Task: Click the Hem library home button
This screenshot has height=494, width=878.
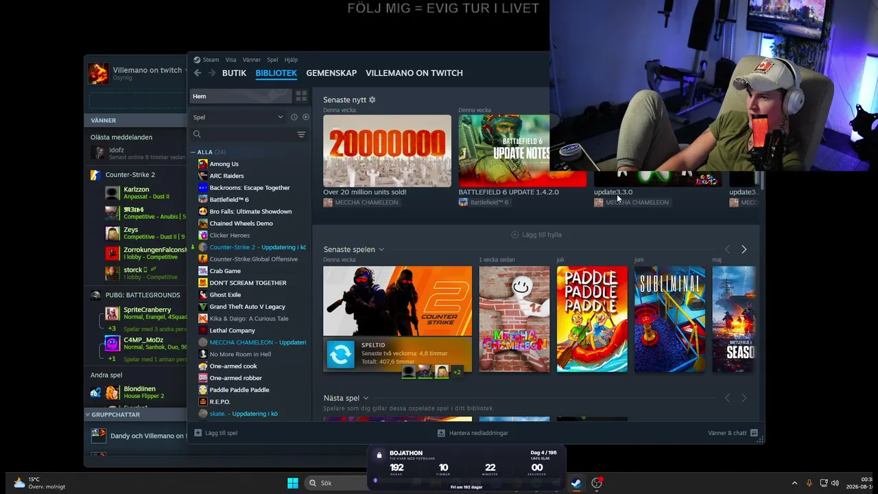Action: [241, 96]
